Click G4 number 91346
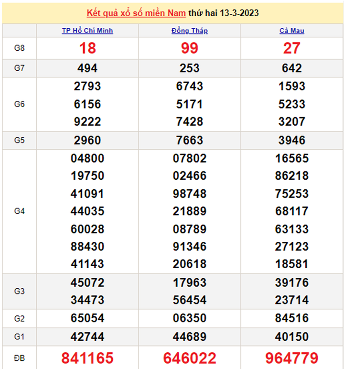This screenshot has height=369, width=344. tap(190, 246)
